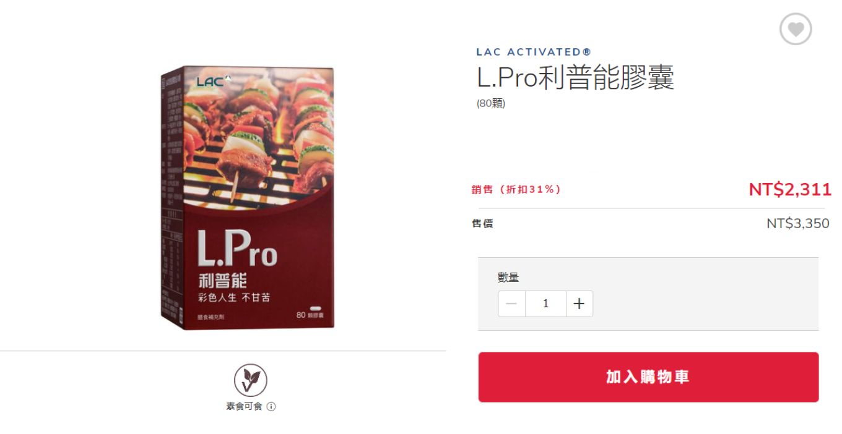Viewport: 842px width, 434px height.
Task: Click the L.Pro利普能膠囊 product title
Action: click(575, 78)
